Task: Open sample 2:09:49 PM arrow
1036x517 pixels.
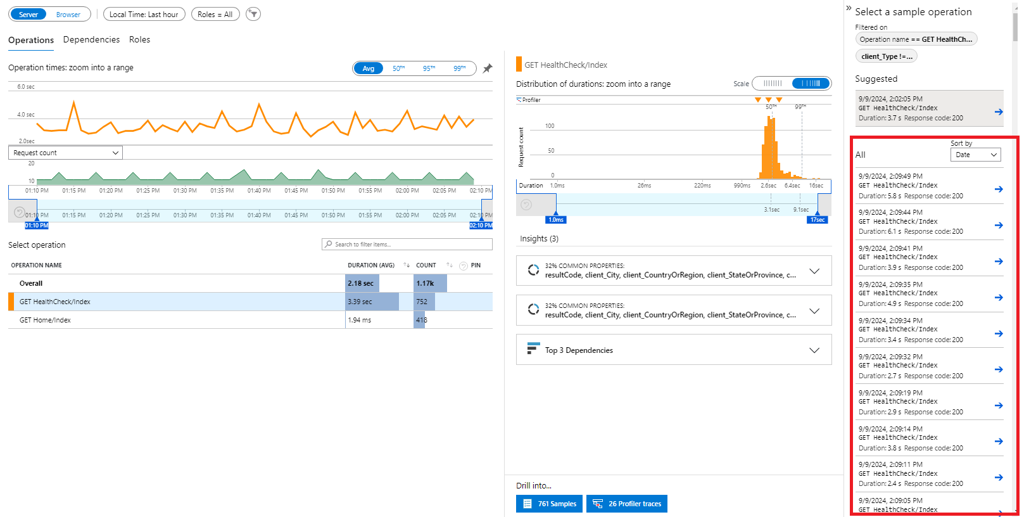Action: click(999, 189)
